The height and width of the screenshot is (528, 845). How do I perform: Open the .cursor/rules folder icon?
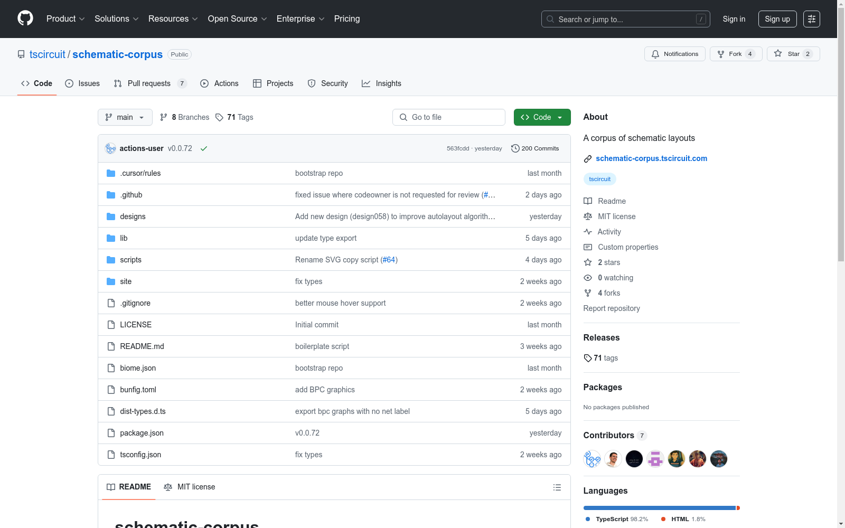(x=111, y=173)
